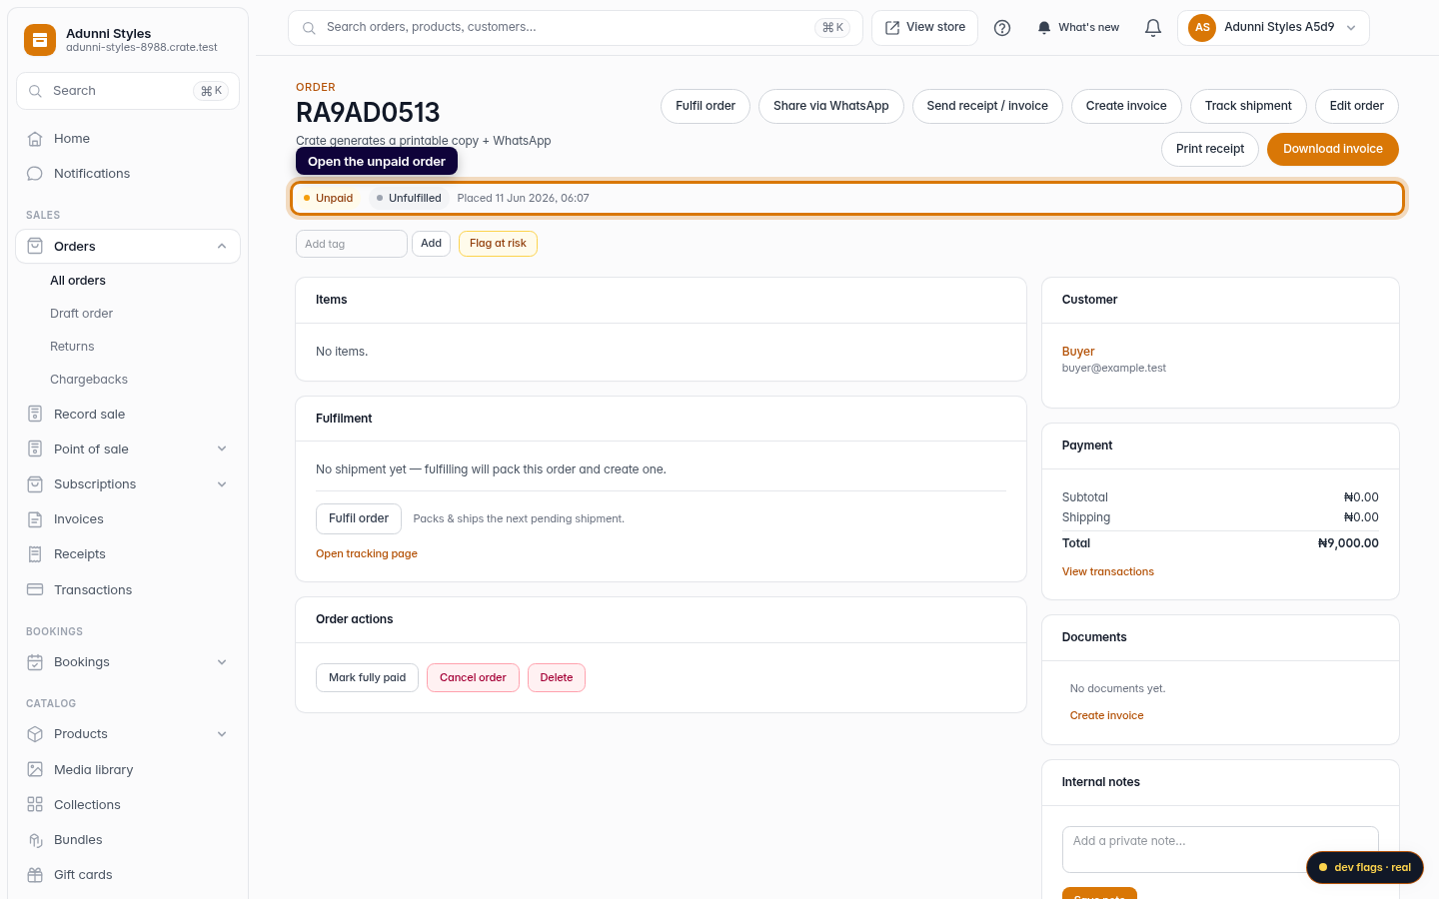This screenshot has height=899, width=1439.
Task: Click the Media library image icon
Action: point(35,769)
